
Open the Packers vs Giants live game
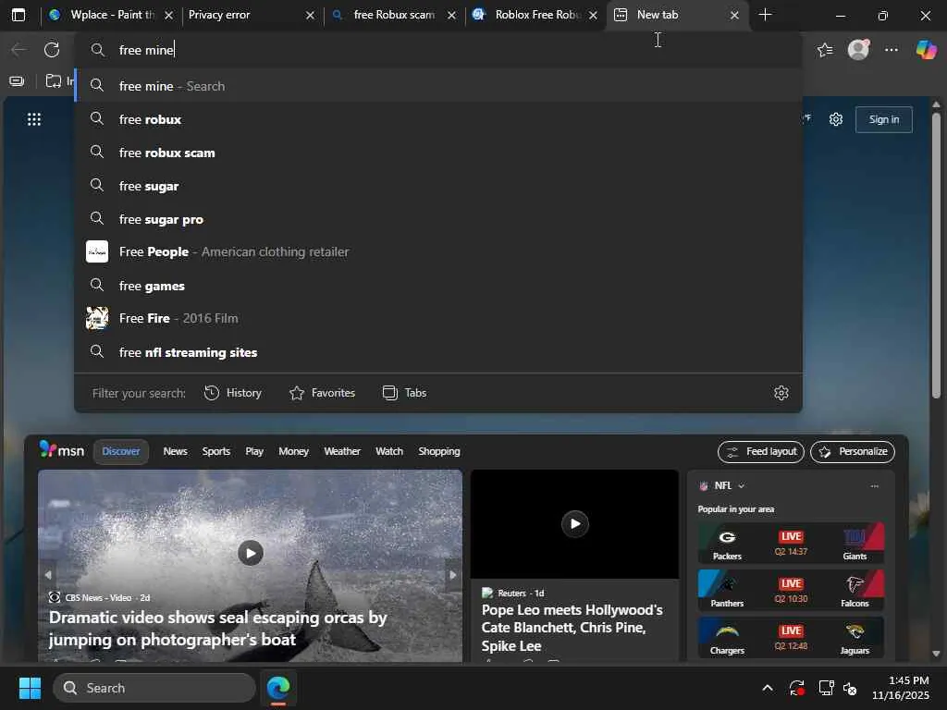coord(791,544)
